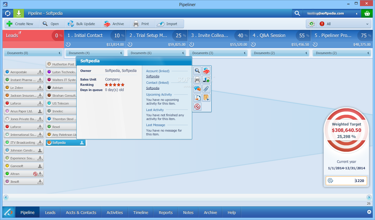Expand Documents (2) under Pipeliner Pro column
375x220 pixels.
pos(342,53)
